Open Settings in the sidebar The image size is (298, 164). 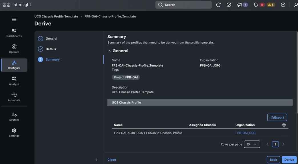14,133
